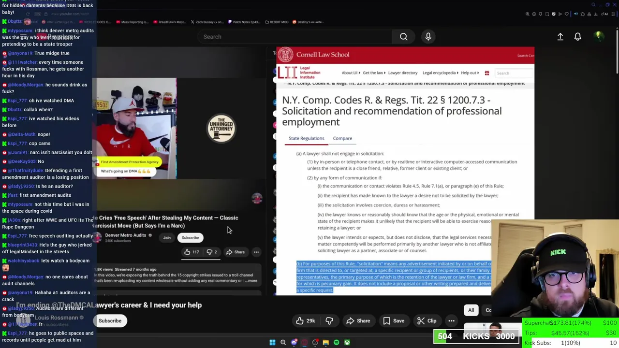This screenshot has height=348, width=619.
Task: Open the Windows Start menu
Action: [272, 342]
